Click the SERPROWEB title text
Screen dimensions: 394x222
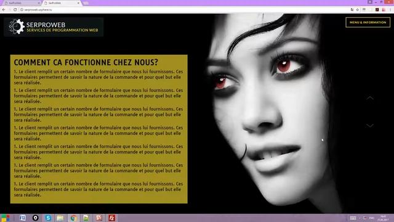(x=46, y=25)
